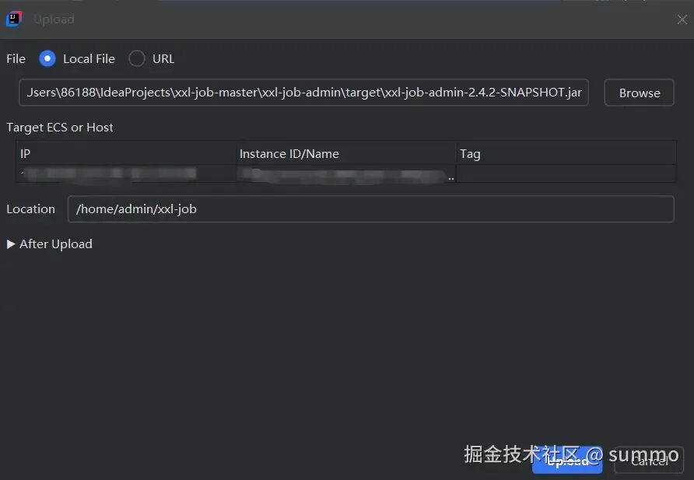
Task: Focus the local jar file path field
Action: tap(303, 93)
